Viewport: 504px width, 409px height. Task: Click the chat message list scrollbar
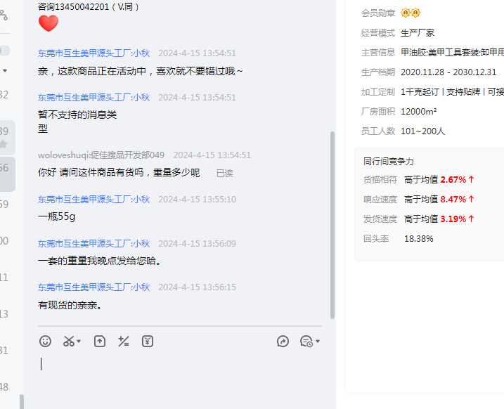coord(332,225)
